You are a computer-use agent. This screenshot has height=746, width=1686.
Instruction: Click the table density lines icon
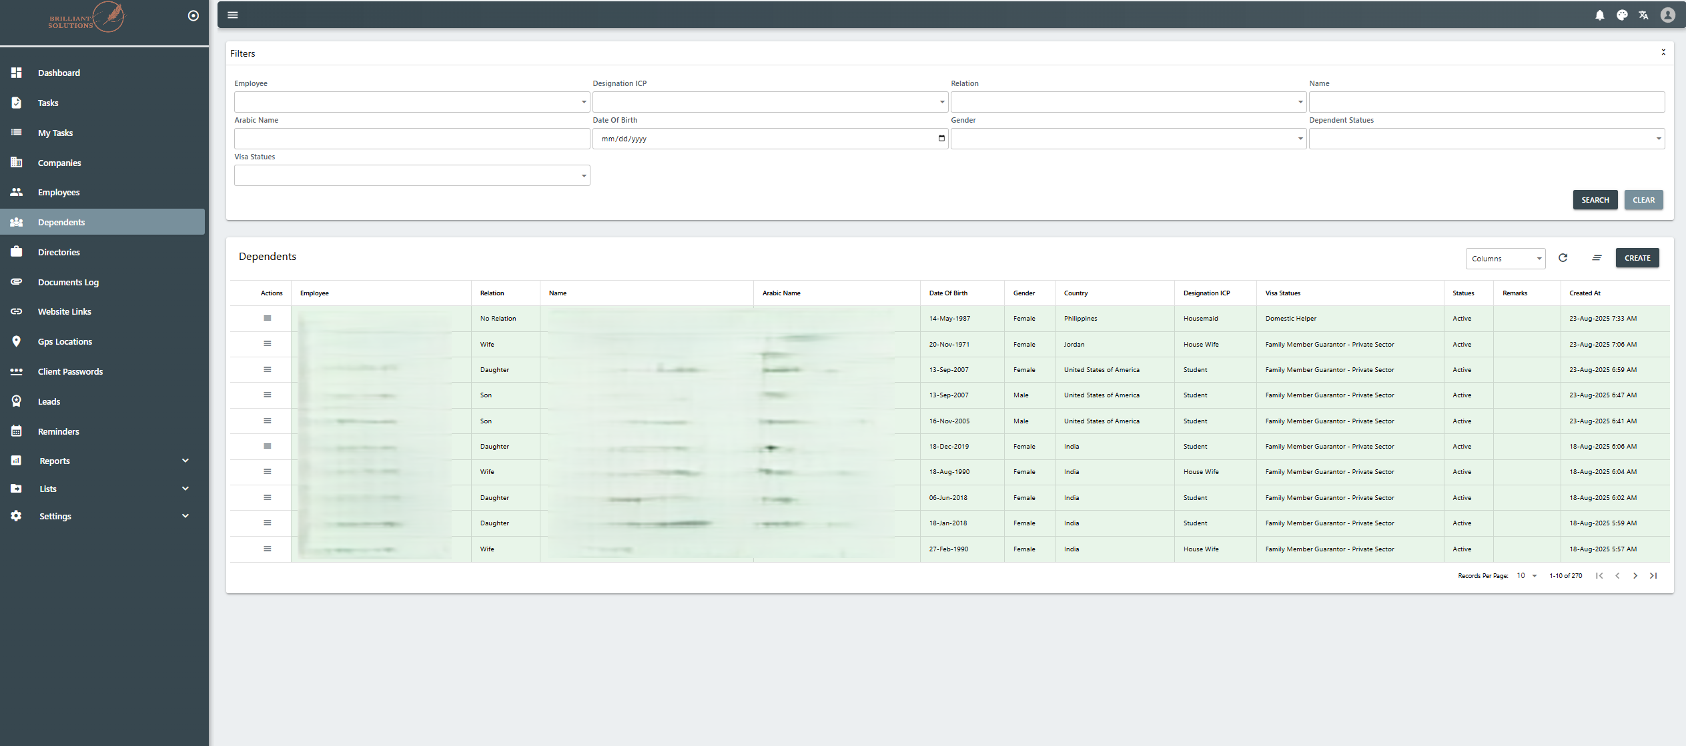coord(1597,258)
